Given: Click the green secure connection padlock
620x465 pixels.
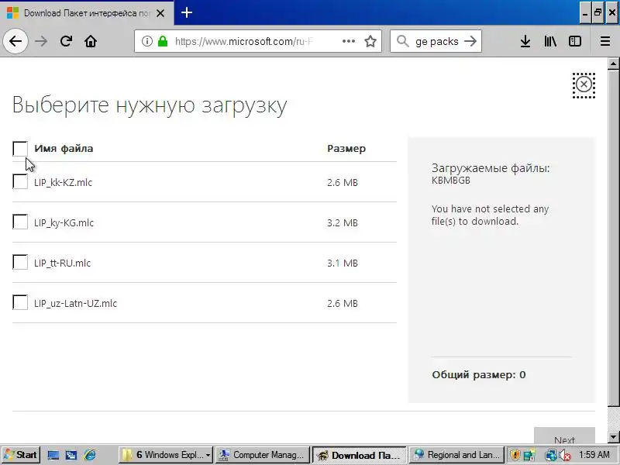Looking at the screenshot, I should coord(163,41).
